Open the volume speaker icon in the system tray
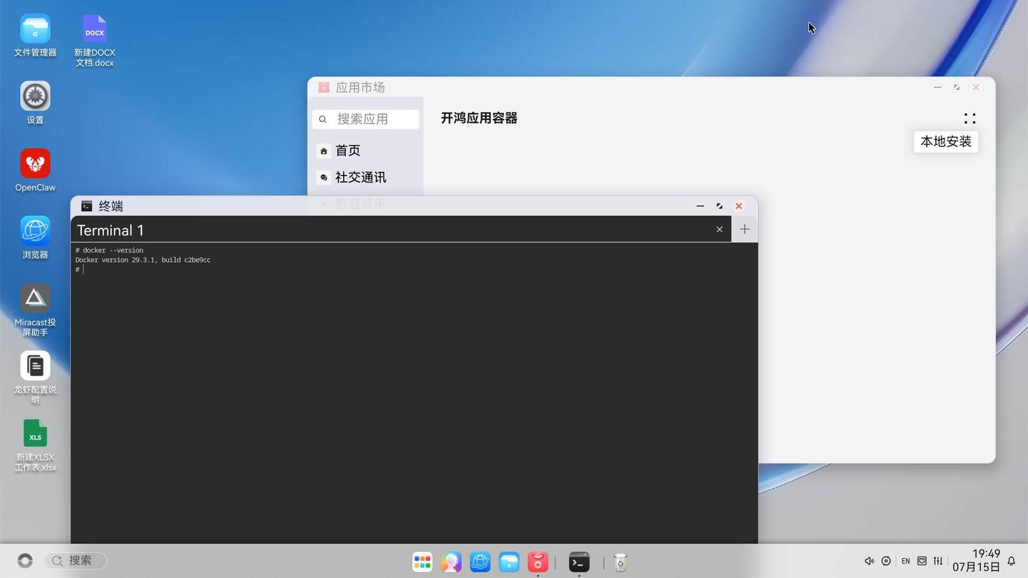The image size is (1028, 578). [869, 561]
